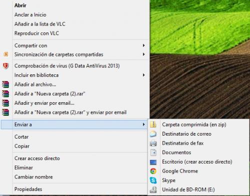
Task: Select Reproducir con VLC
Action: click(36, 33)
